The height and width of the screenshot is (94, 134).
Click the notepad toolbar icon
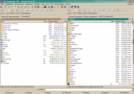tap(69, 7)
